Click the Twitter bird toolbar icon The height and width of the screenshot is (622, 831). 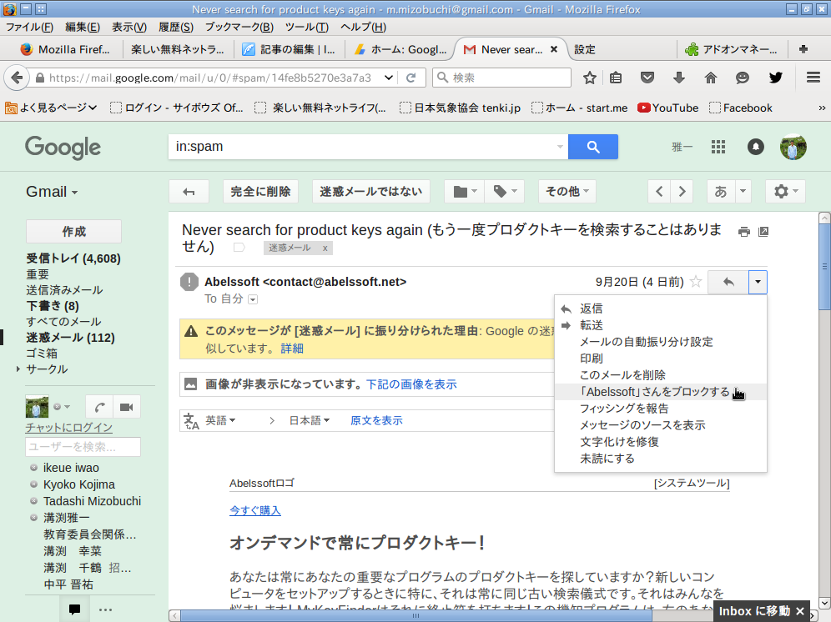[775, 78]
